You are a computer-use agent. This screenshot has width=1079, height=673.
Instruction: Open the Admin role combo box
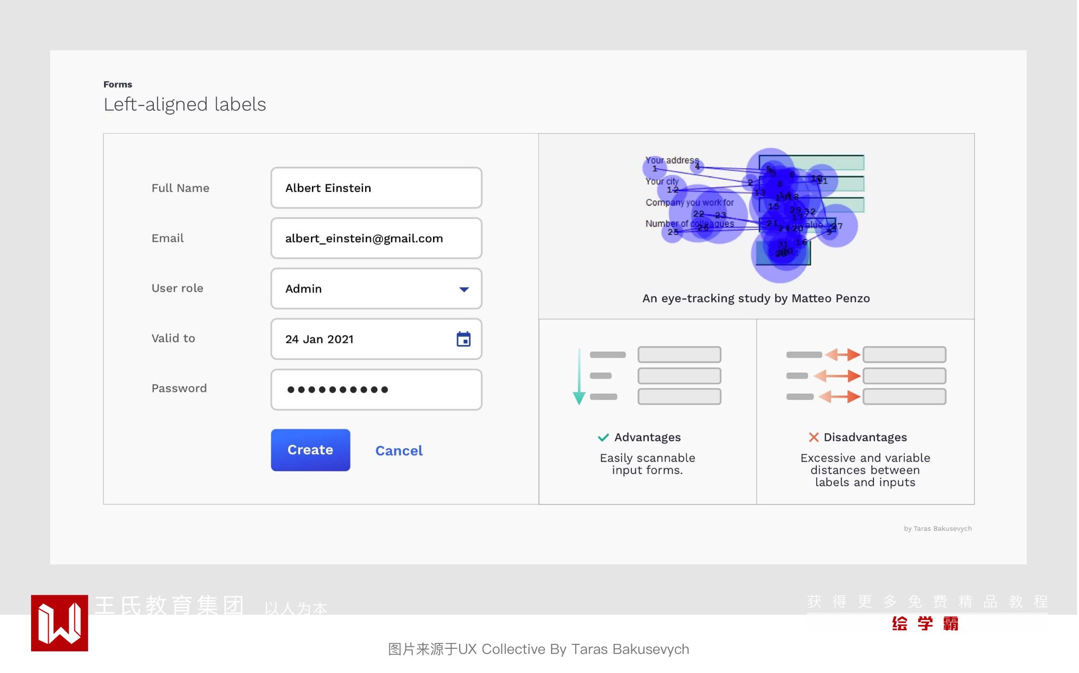click(372, 289)
